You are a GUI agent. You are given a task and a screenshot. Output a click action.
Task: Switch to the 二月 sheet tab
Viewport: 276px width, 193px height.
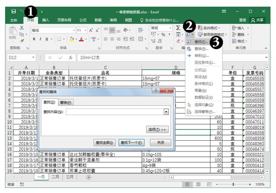click(55, 177)
